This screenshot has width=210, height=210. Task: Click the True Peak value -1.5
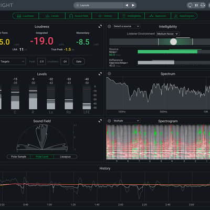pyautogui.click(x=68, y=49)
